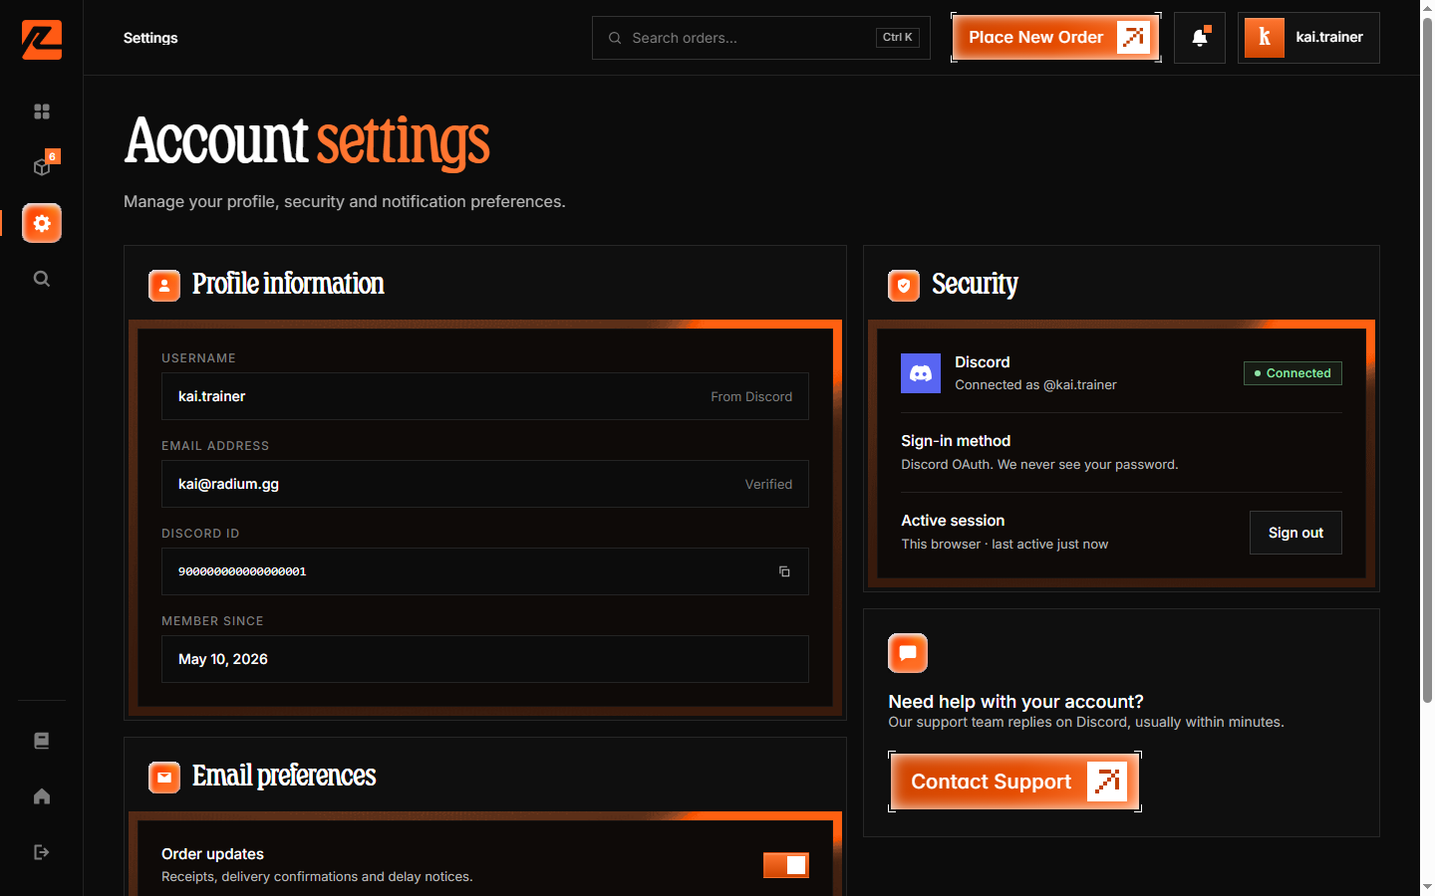Click 'Need help with your account?' heading
The height and width of the screenshot is (896, 1435).
coord(1015,702)
